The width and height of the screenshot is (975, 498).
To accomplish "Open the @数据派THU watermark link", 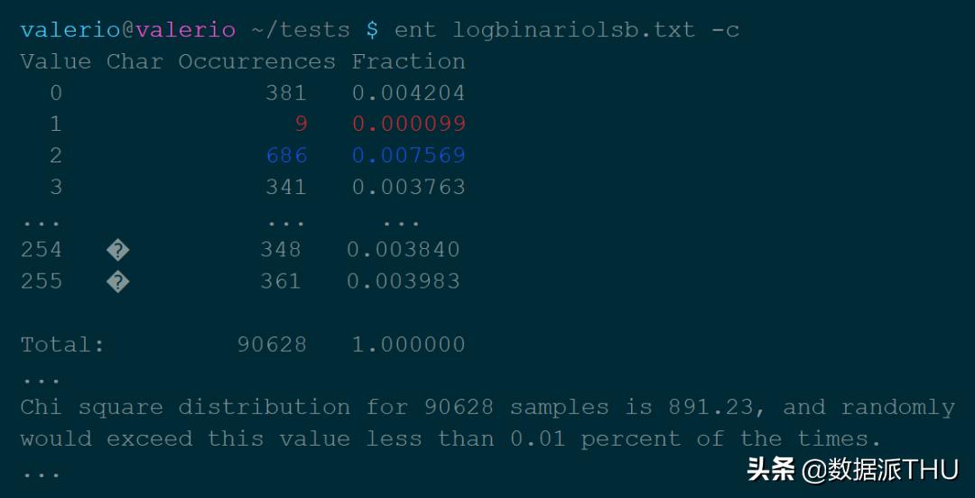I will (880, 469).
